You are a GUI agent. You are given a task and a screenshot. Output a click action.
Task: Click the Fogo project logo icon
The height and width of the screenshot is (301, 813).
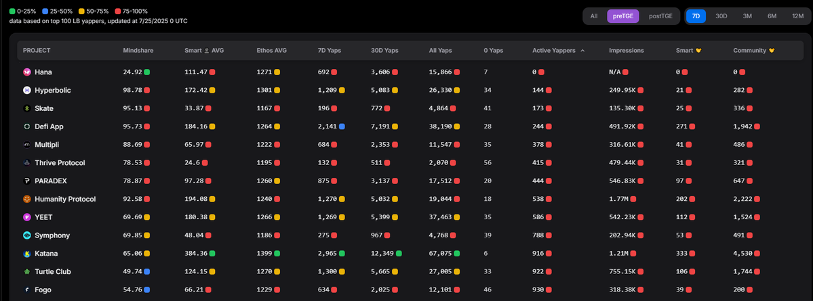pos(27,290)
